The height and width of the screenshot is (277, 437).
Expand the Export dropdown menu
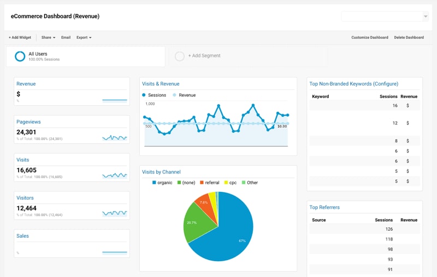pyautogui.click(x=84, y=37)
